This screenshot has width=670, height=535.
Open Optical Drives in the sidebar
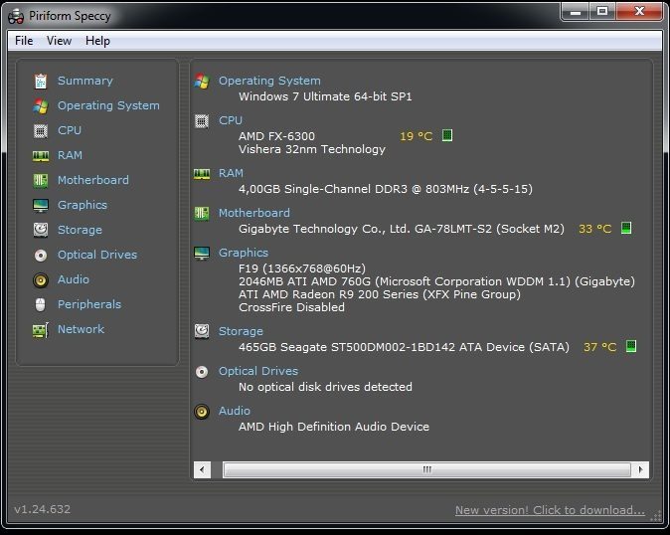pos(97,255)
